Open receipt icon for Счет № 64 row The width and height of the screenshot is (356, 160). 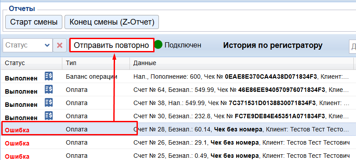pyautogui.click(x=49, y=89)
